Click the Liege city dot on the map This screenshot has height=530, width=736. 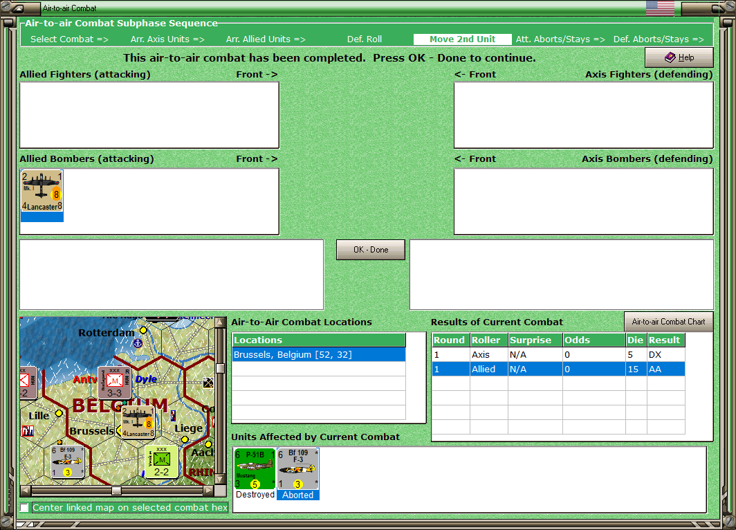click(x=185, y=439)
